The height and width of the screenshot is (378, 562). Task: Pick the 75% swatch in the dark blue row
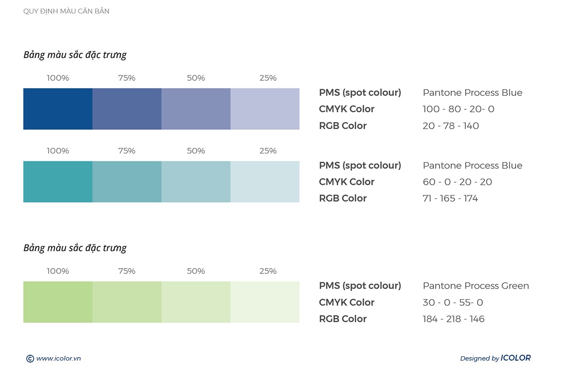click(x=127, y=109)
